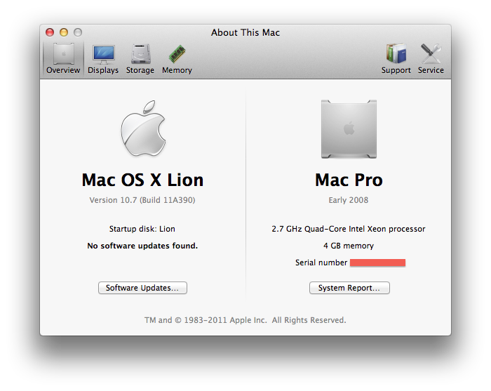Image resolution: width=491 pixels, height=391 pixels.
Task: Click the System Report… button
Action: tap(349, 288)
